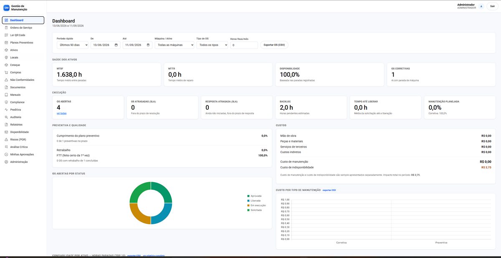Open Administração in the sidebar
The height and width of the screenshot is (258, 501).
tap(23, 162)
